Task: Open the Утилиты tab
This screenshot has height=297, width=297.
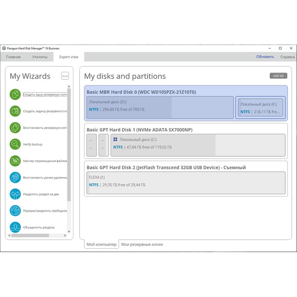Action: pos(40,57)
